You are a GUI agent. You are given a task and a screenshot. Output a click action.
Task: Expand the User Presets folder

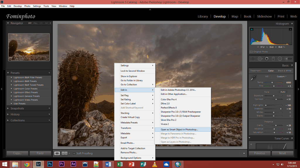point(11,104)
